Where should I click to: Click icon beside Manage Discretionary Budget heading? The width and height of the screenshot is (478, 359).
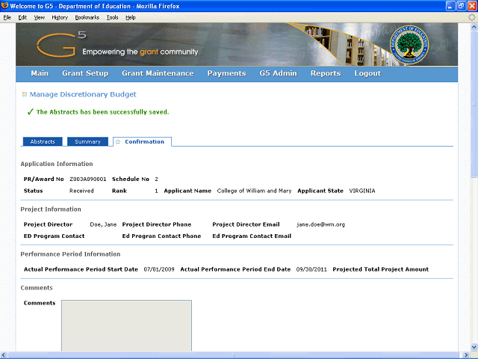[25, 94]
